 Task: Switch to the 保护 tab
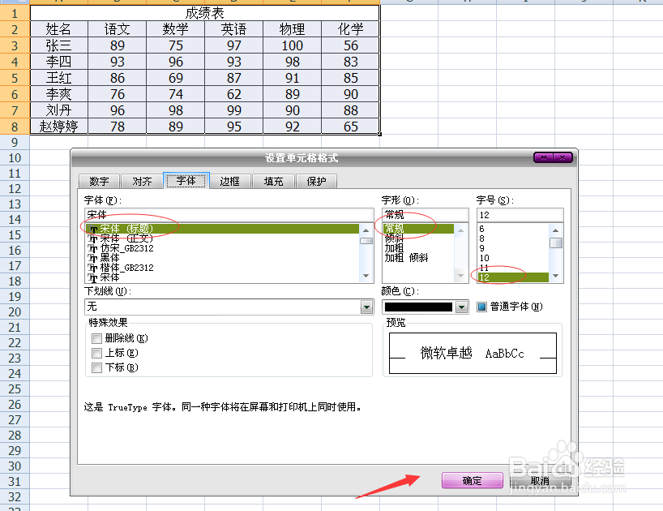coord(316,181)
